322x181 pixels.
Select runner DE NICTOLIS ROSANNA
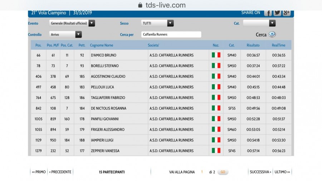tap(108, 108)
